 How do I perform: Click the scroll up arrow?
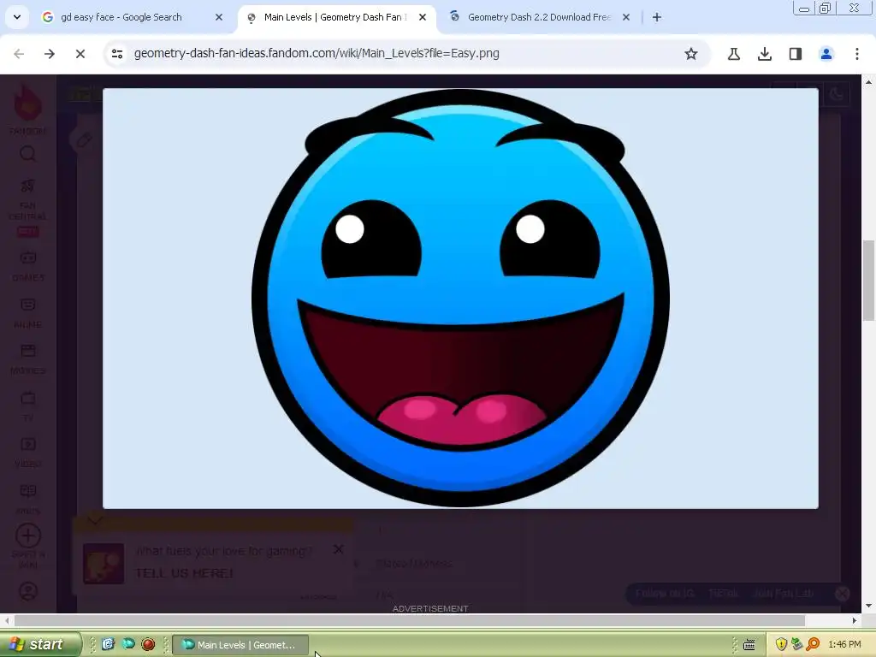(x=868, y=81)
